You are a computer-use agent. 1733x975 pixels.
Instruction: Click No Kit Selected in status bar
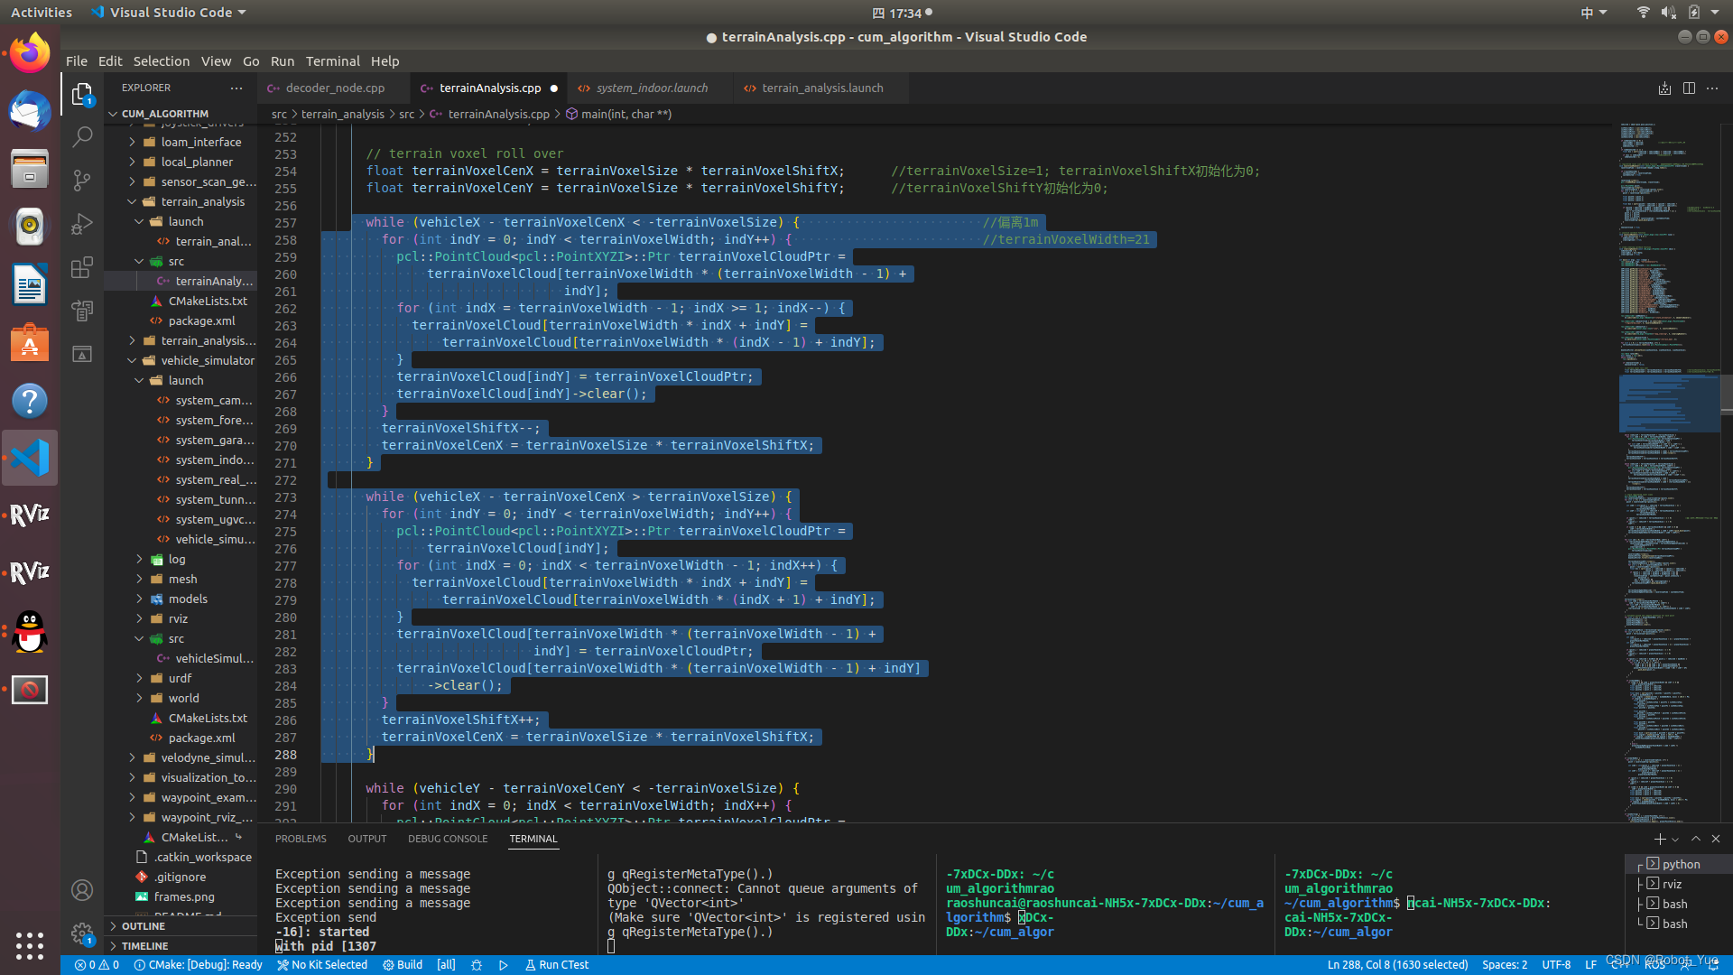point(322,965)
